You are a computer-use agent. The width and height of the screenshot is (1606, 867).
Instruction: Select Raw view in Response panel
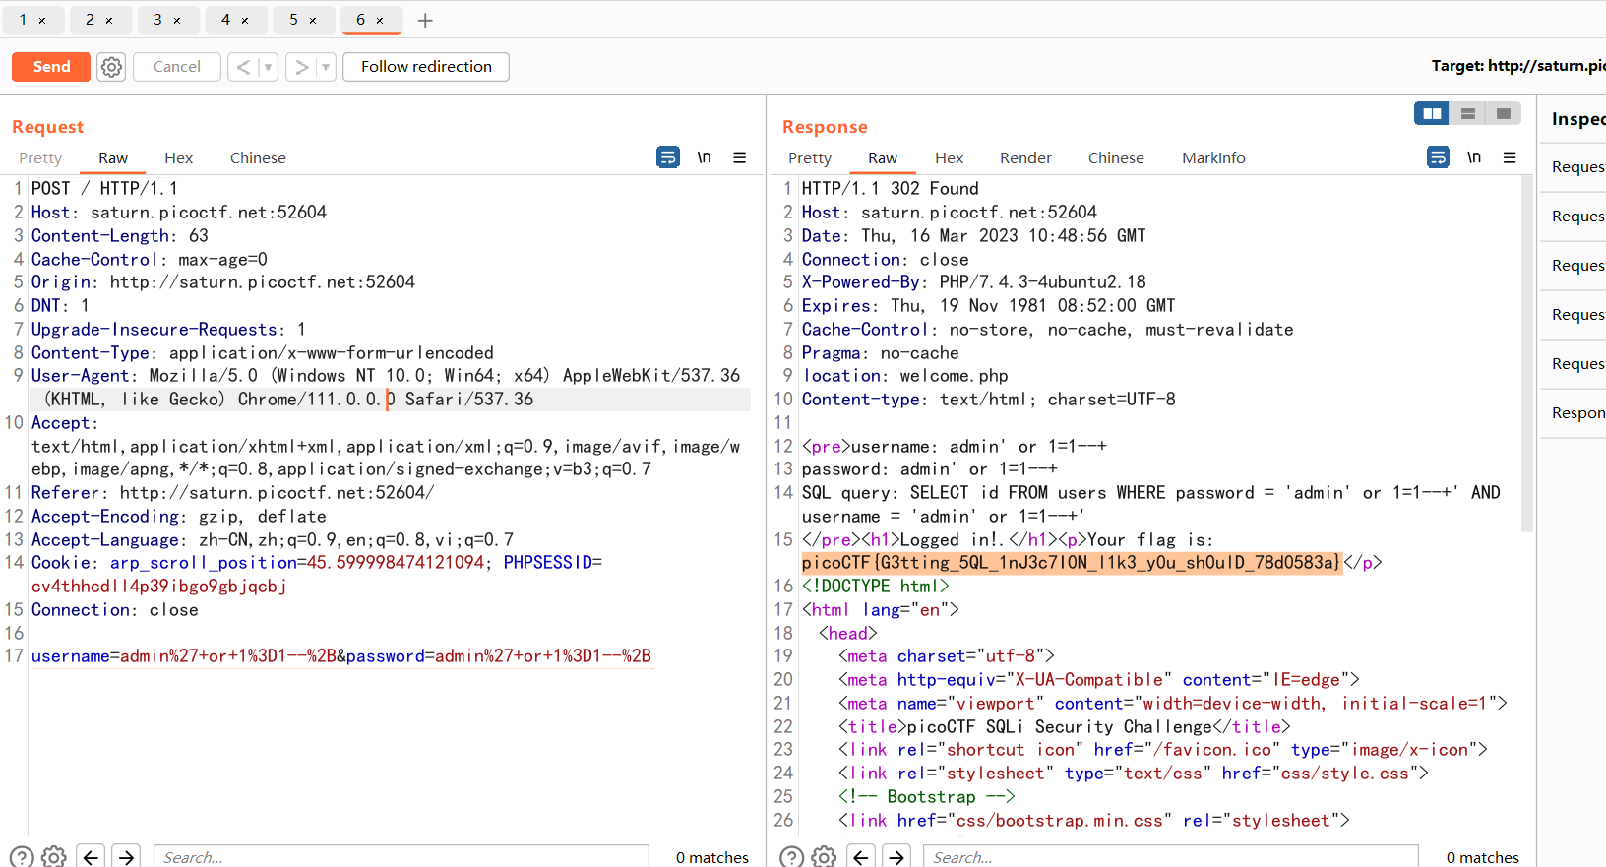click(883, 158)
